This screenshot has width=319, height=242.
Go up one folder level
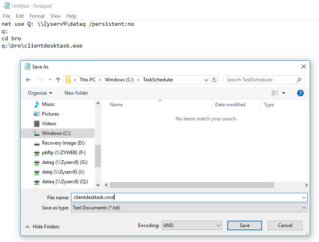pos(58,80)
